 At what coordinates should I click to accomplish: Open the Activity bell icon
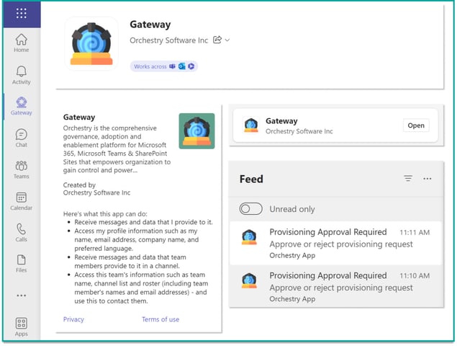(22, 74)
